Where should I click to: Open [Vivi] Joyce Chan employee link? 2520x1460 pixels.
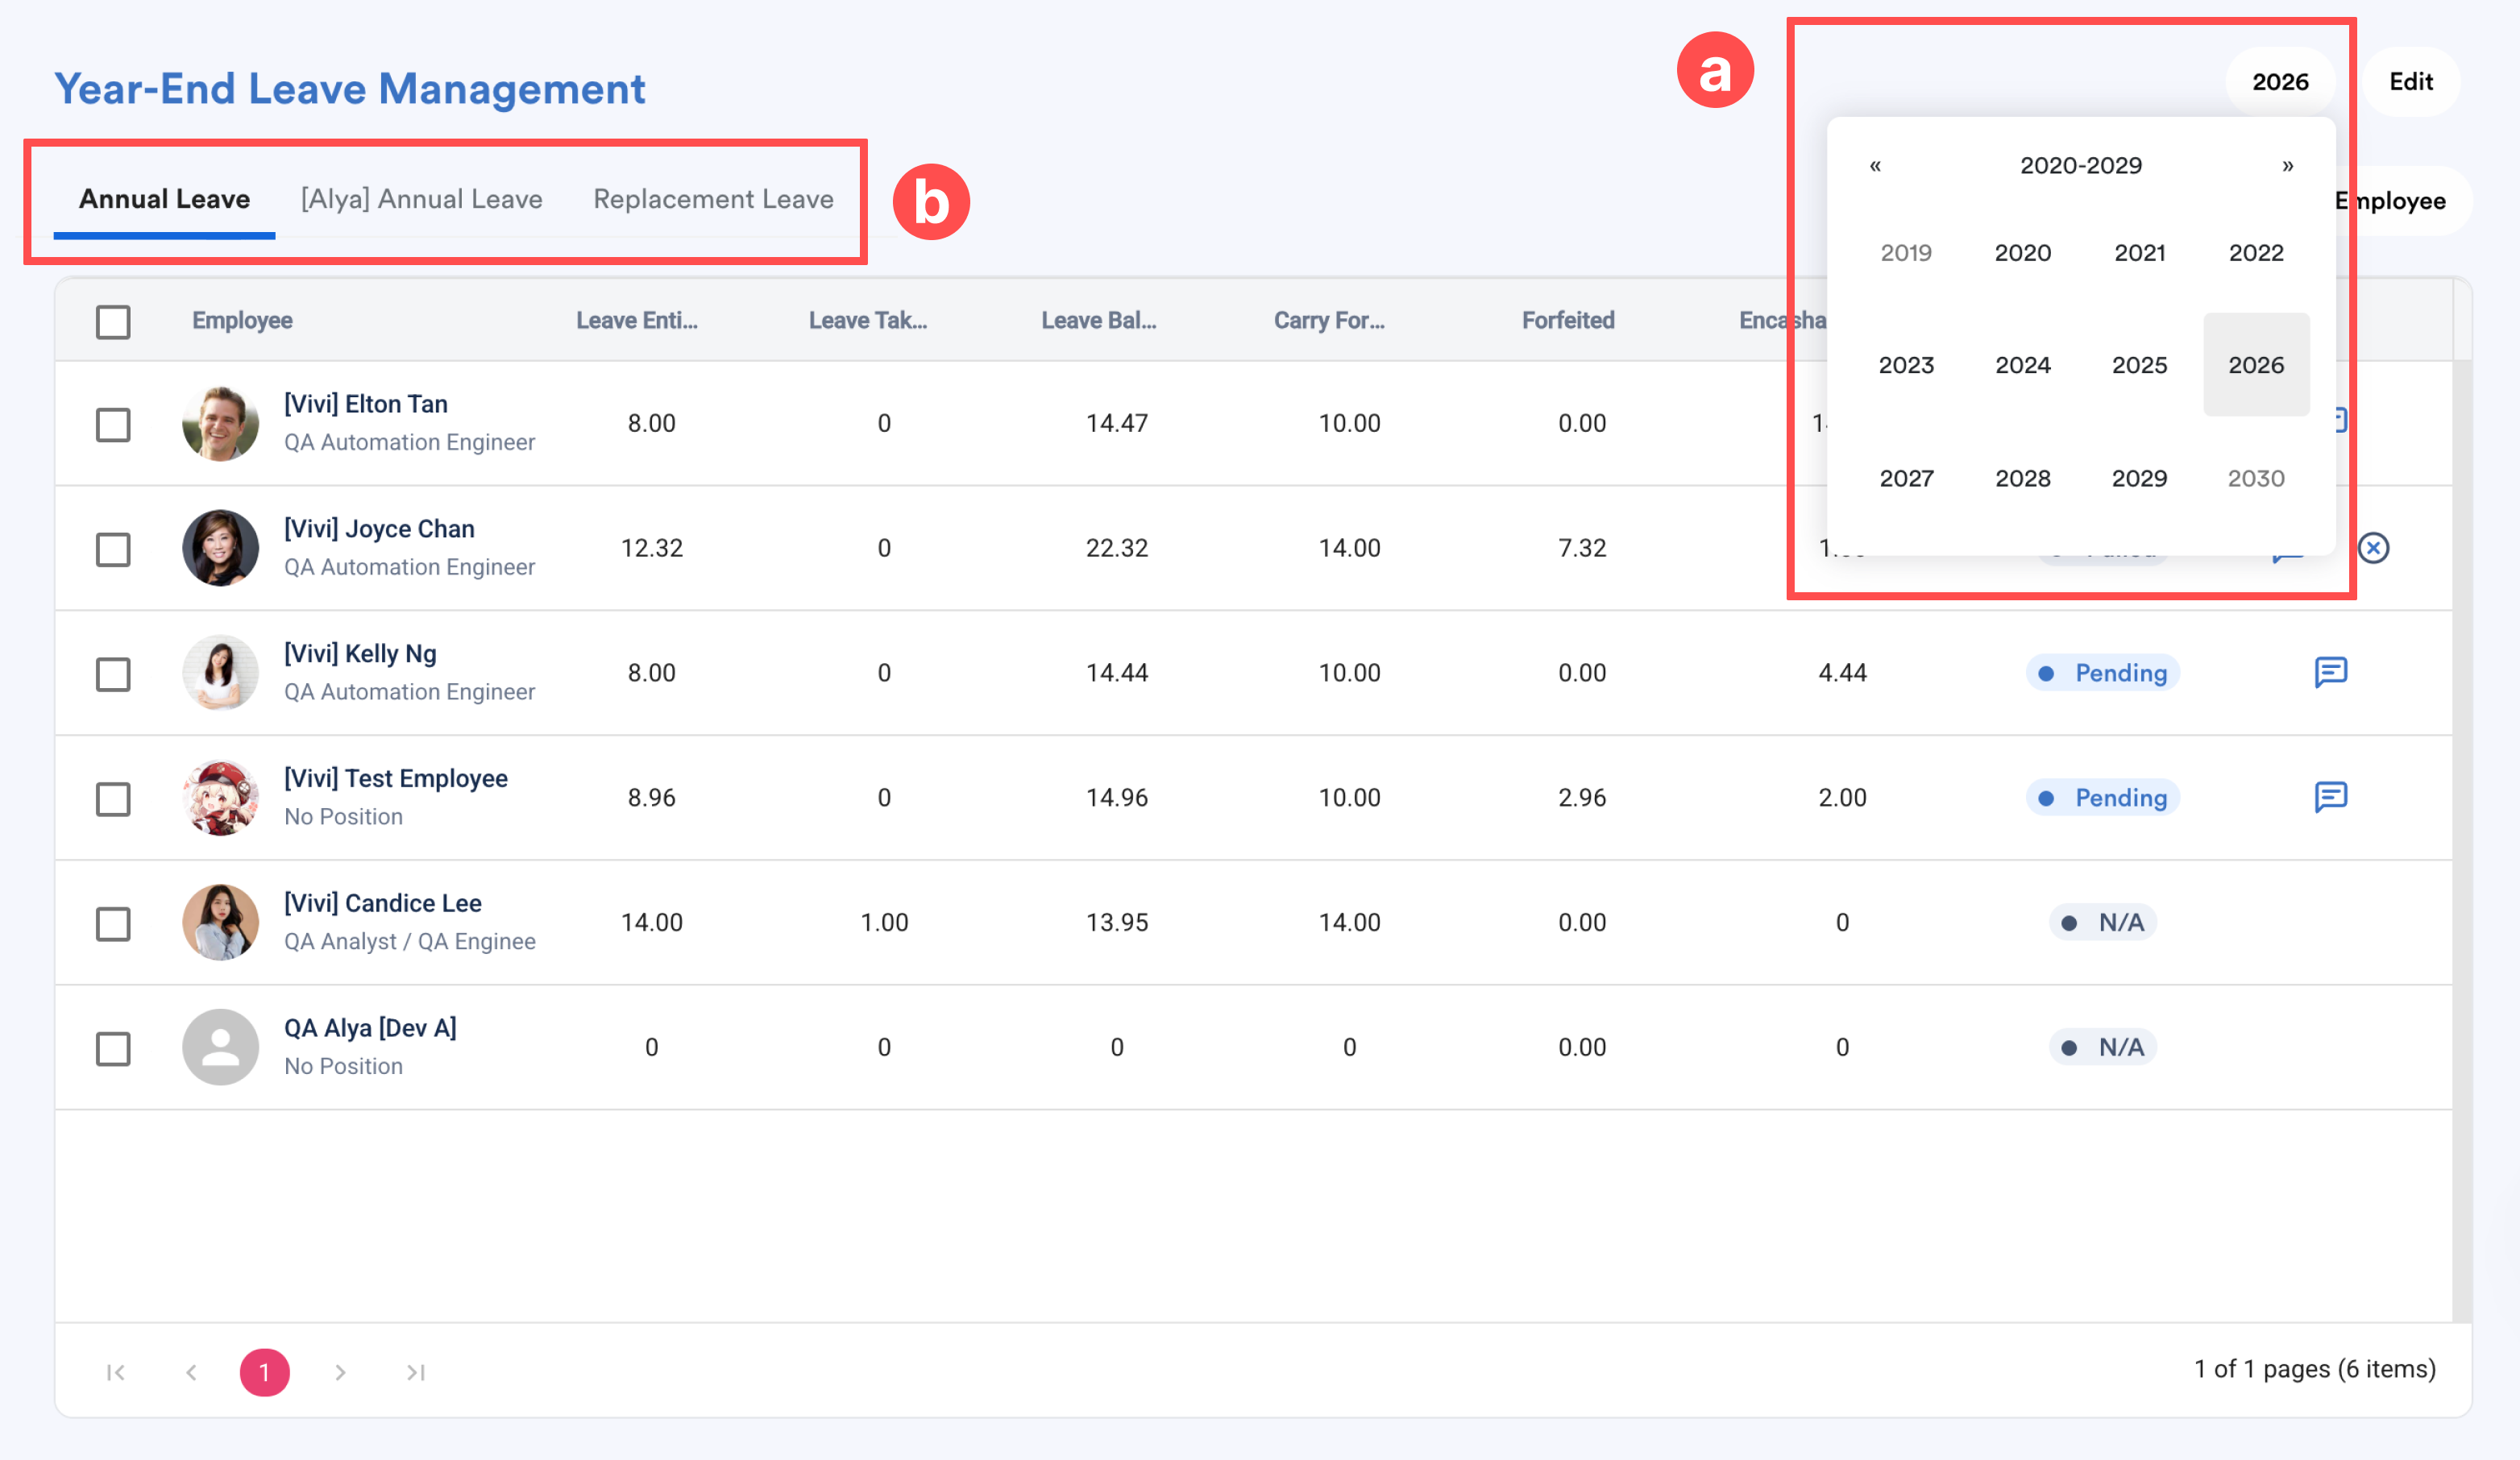[x=379, y=529]
